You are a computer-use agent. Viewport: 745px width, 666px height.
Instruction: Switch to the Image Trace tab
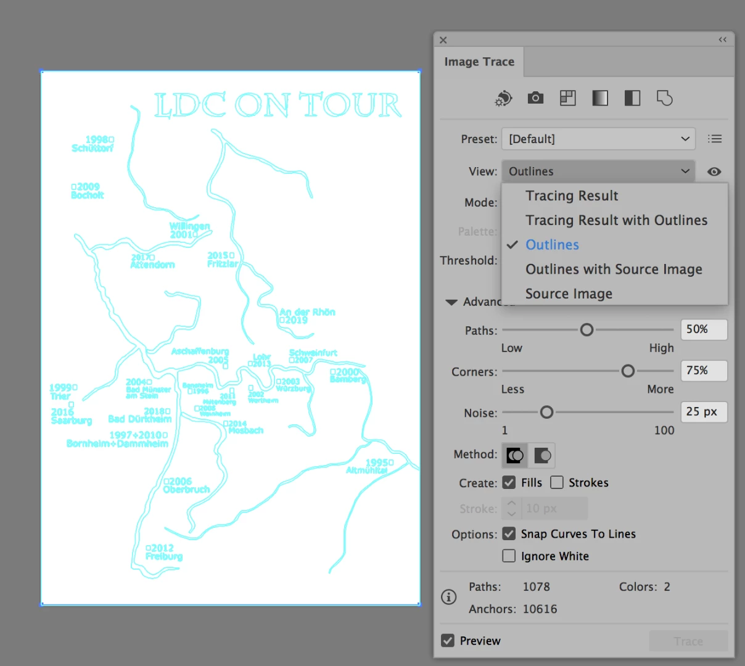coord(479,62)
